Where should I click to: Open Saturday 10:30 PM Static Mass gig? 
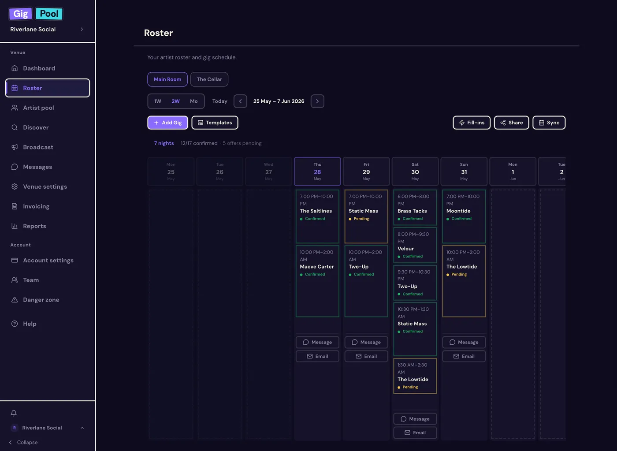pyautogui.click(x=415, y=329)
